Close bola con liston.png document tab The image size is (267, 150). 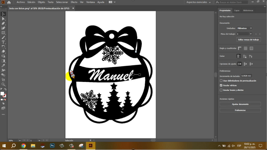[73, 8]
